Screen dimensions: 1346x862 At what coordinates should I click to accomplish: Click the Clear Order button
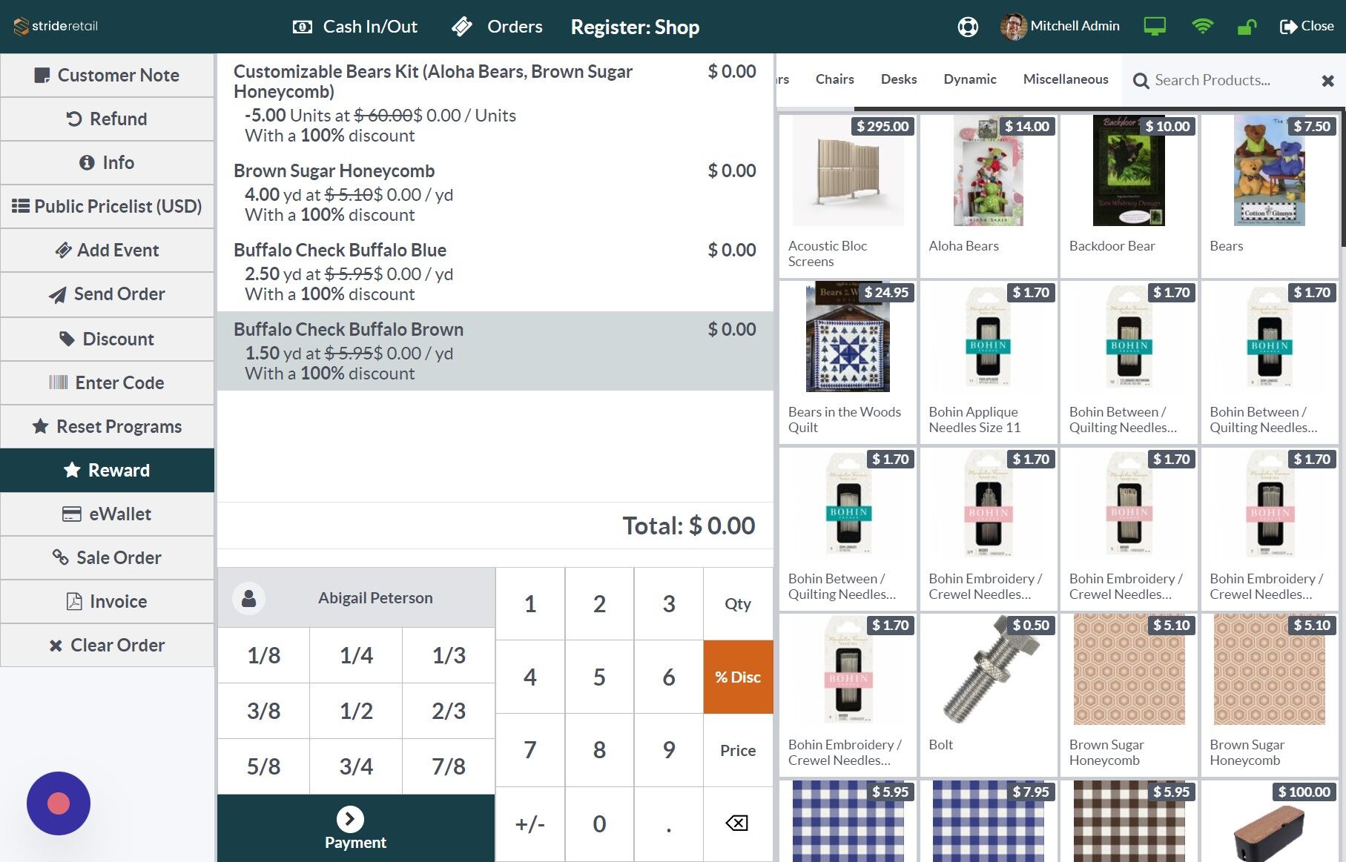pos(108,645)
